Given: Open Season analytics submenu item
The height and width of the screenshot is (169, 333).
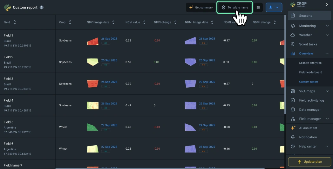Looking at the screenshot, I should tap(310, 63).
